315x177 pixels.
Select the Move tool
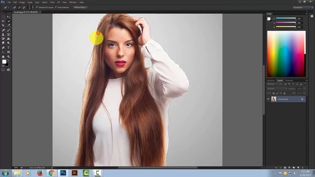[8, 17]
